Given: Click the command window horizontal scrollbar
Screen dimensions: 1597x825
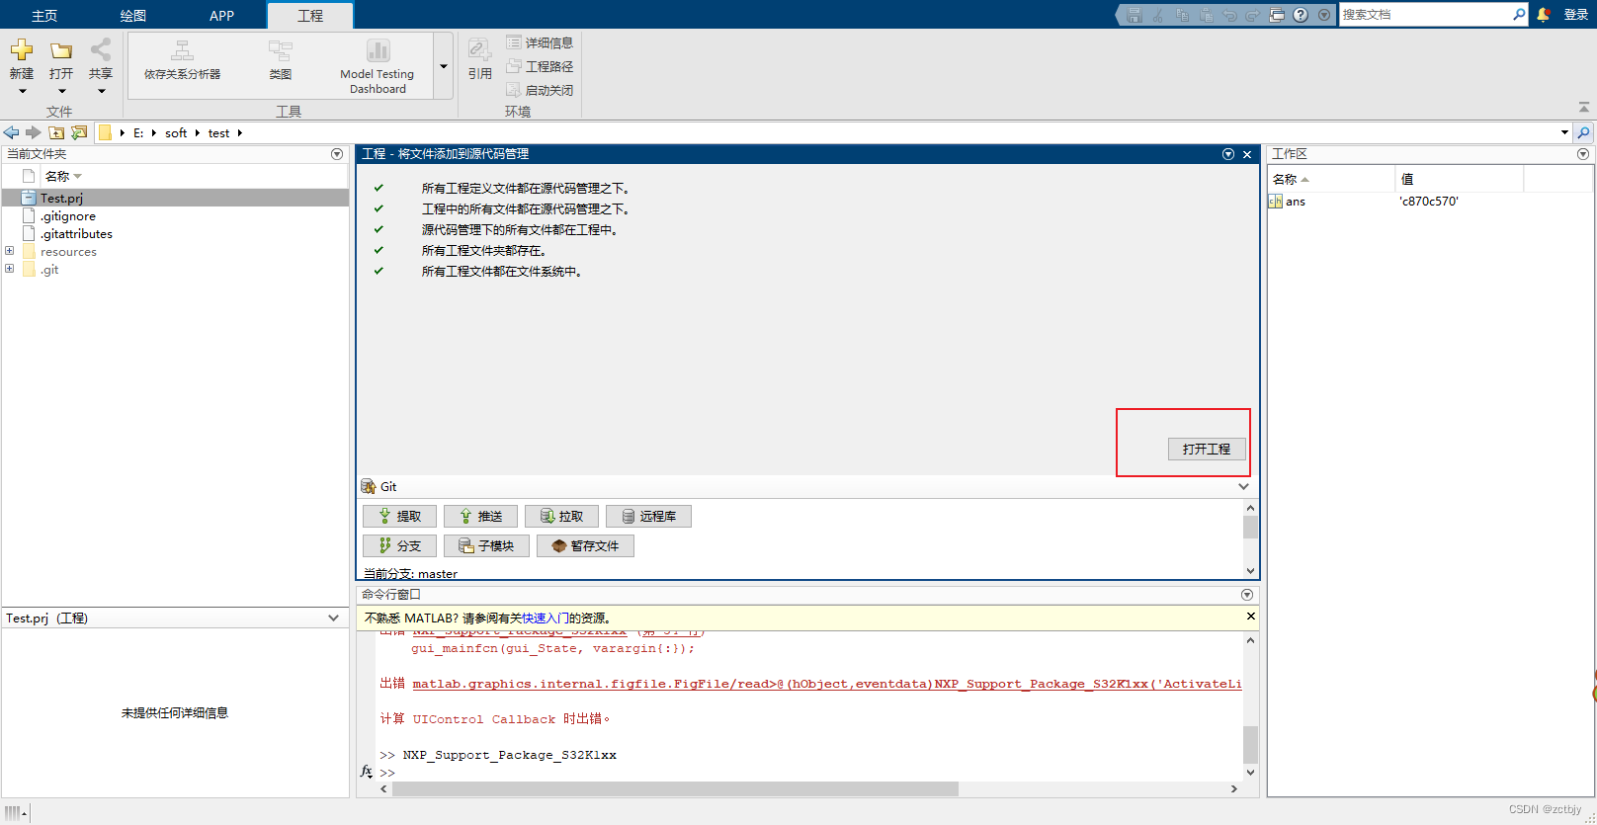Looking at the screenshot, I should [675, 788].
